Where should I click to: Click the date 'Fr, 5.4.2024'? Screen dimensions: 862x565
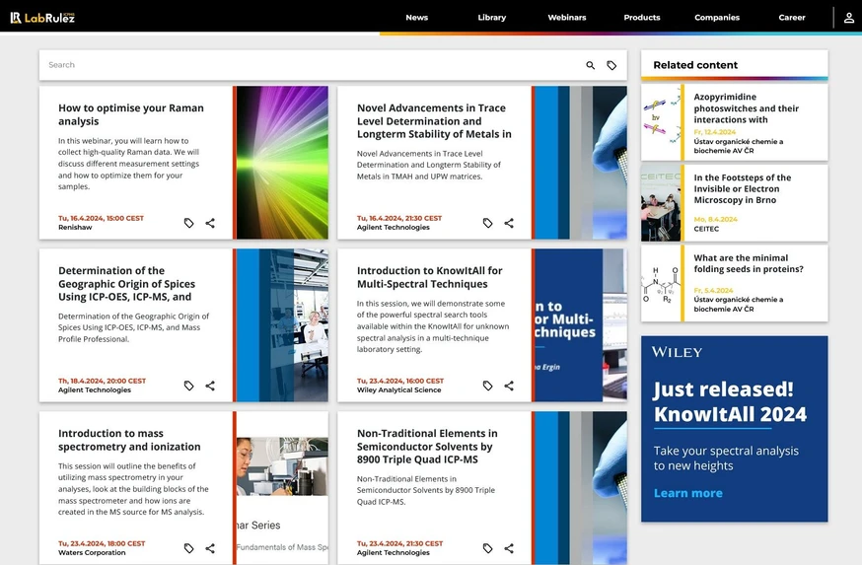tap(714, 290)
